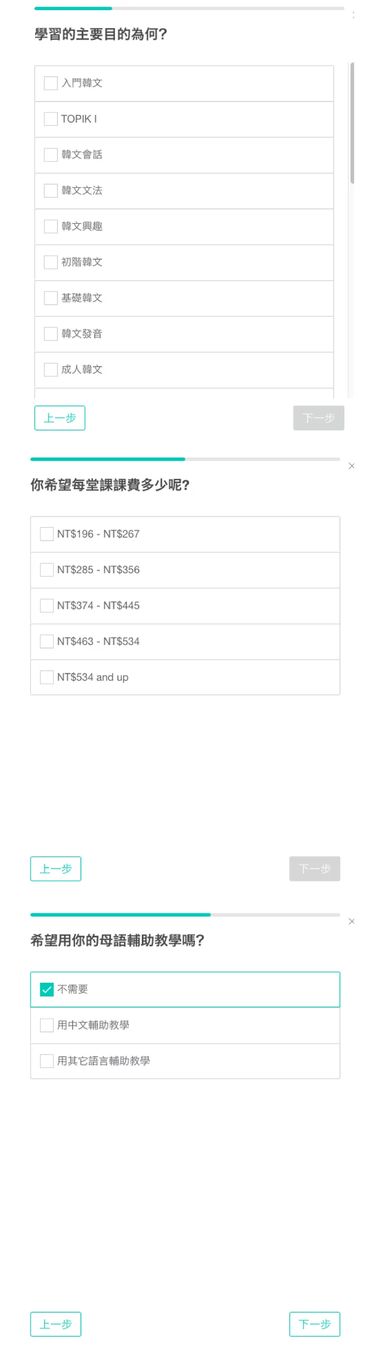Check 用其它語言輔助教學 option
This screenshot has height=1366, width=376.
(x=47, y=1061)
